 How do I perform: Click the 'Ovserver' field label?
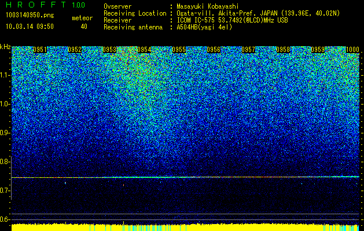[x=117, y=6]
